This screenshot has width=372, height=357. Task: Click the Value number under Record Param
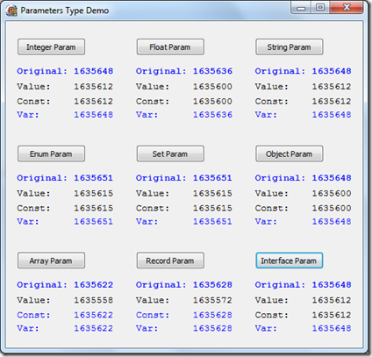click(212, 300)
